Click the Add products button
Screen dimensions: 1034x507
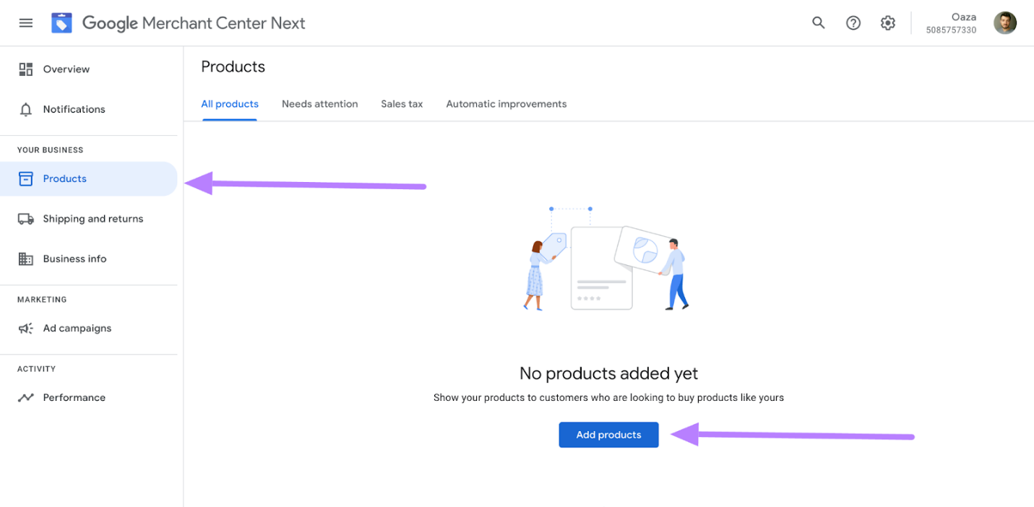tap(608, 434)
